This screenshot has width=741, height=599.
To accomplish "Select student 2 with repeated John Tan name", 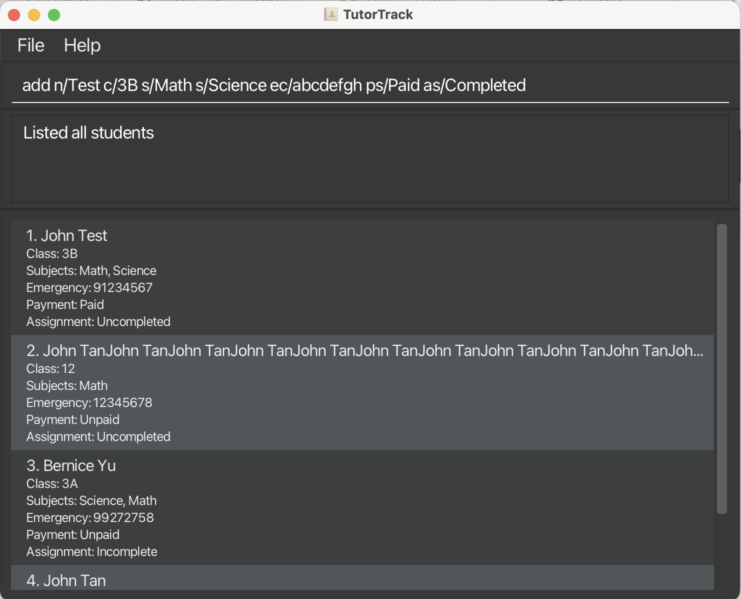I will 362,392.
